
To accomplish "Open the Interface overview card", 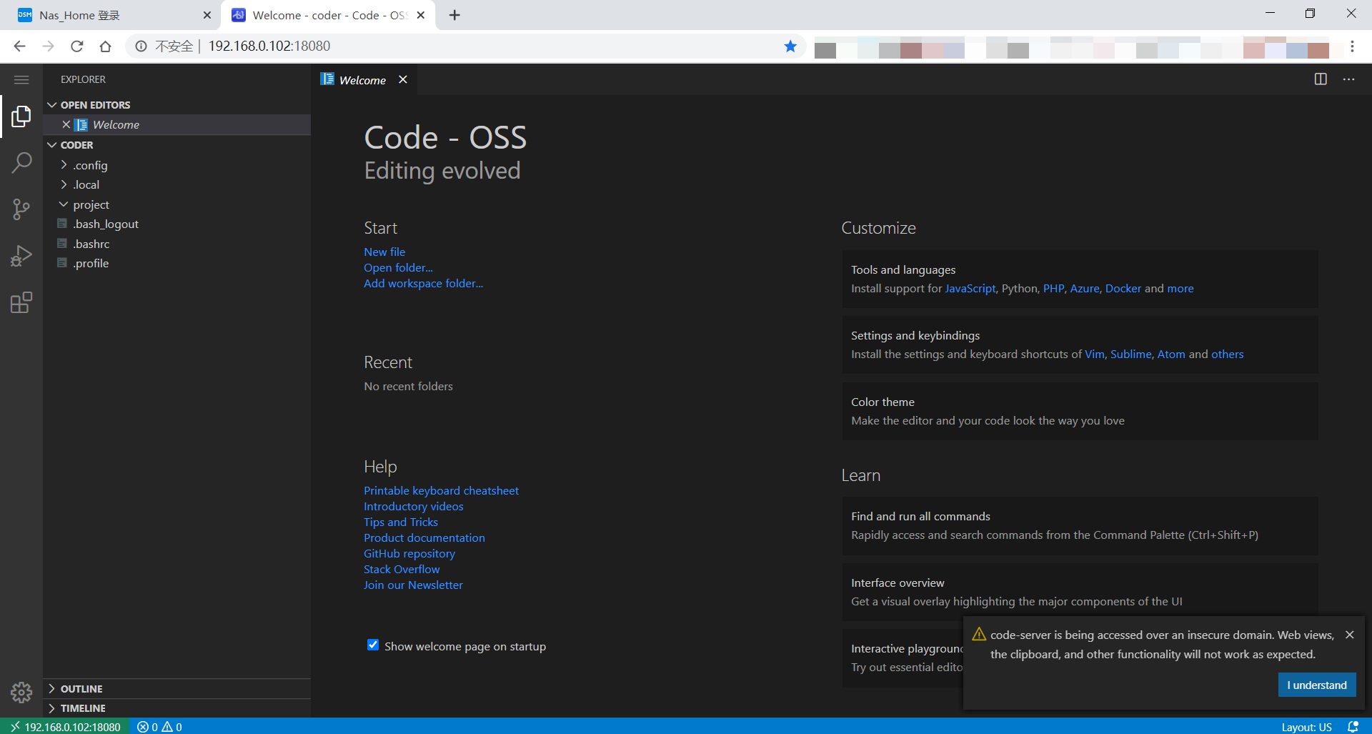I will click(x=1080, y=592).
